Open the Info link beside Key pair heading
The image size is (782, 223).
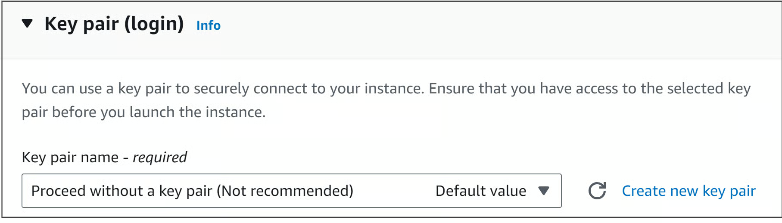click(209, 25)
